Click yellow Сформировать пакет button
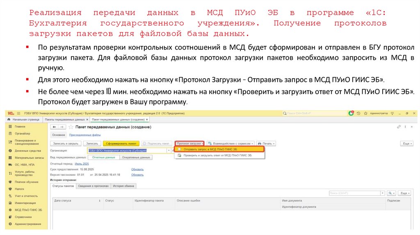The width and height of the screenshot is (420, 235). 121,144
